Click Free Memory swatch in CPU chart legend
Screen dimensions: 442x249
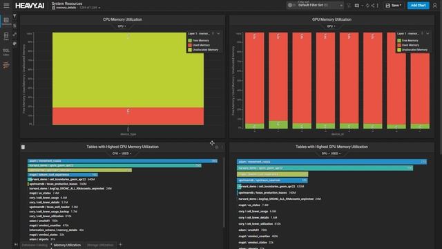pyautogui.click(x=190, y=41)
